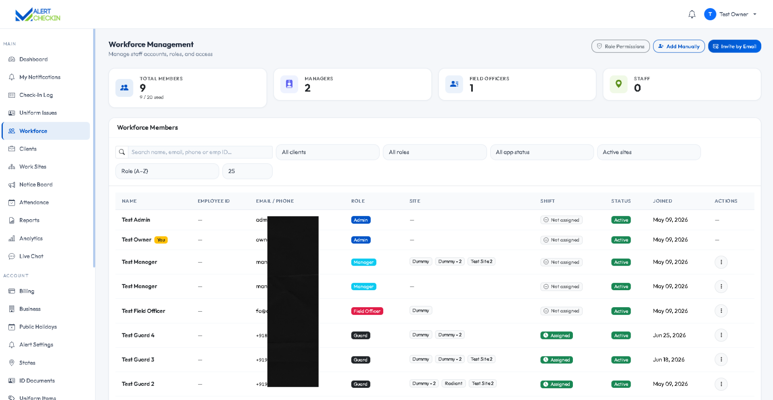This screenshot has height=400, width=773.
Task: Click the ID Documents card icon
Action: click(12, 381)
